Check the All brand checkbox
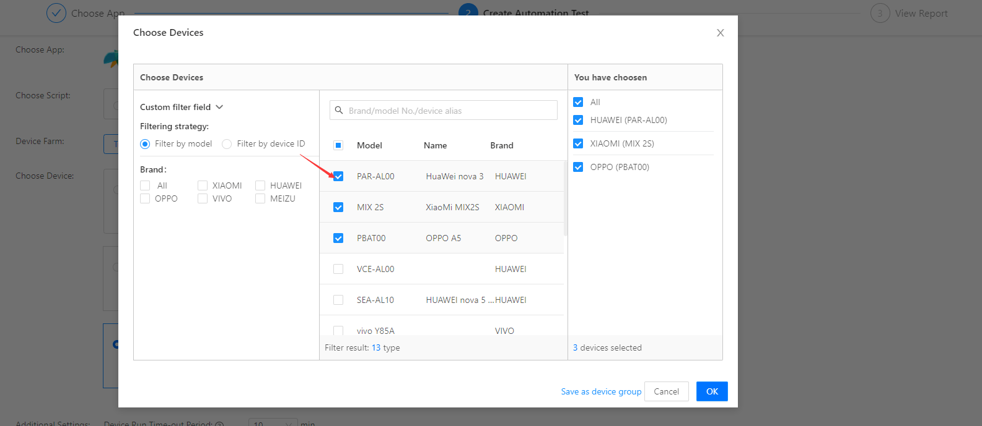Screen dimensions: 982x426 (x=145, y=185)
